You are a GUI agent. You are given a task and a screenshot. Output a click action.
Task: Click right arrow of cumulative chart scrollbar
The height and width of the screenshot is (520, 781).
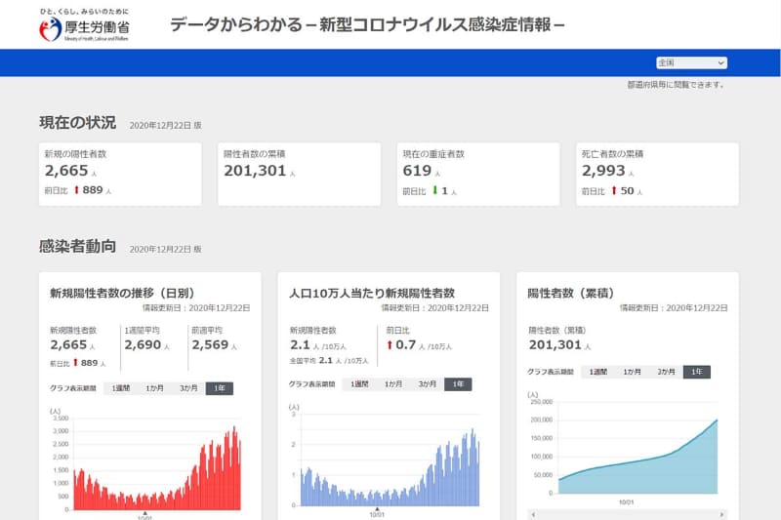721,514
